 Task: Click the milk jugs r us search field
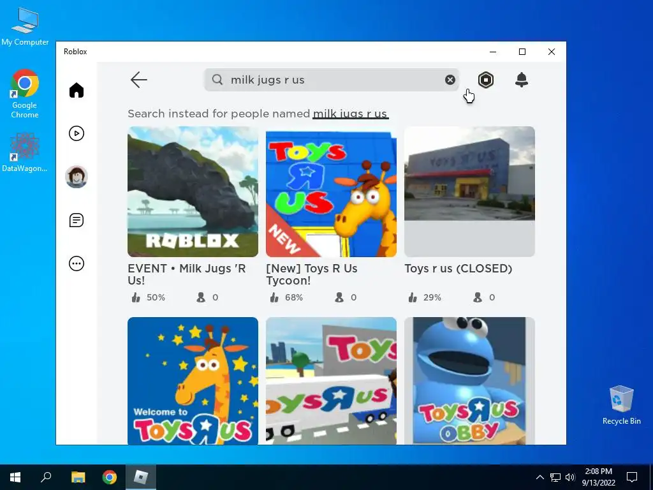tap(332, 80)
